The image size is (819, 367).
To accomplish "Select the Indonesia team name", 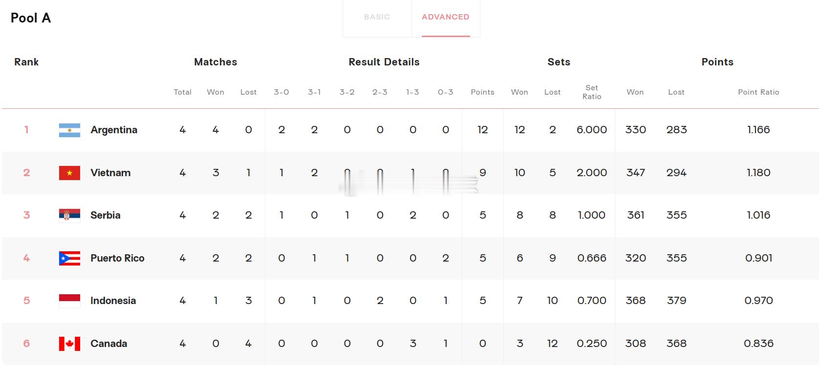I will [x=113, y=301].
